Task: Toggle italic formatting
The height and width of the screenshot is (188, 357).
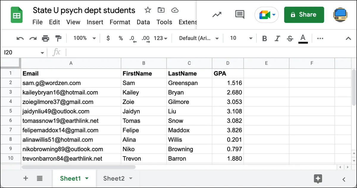Action: tap(277, 38)
